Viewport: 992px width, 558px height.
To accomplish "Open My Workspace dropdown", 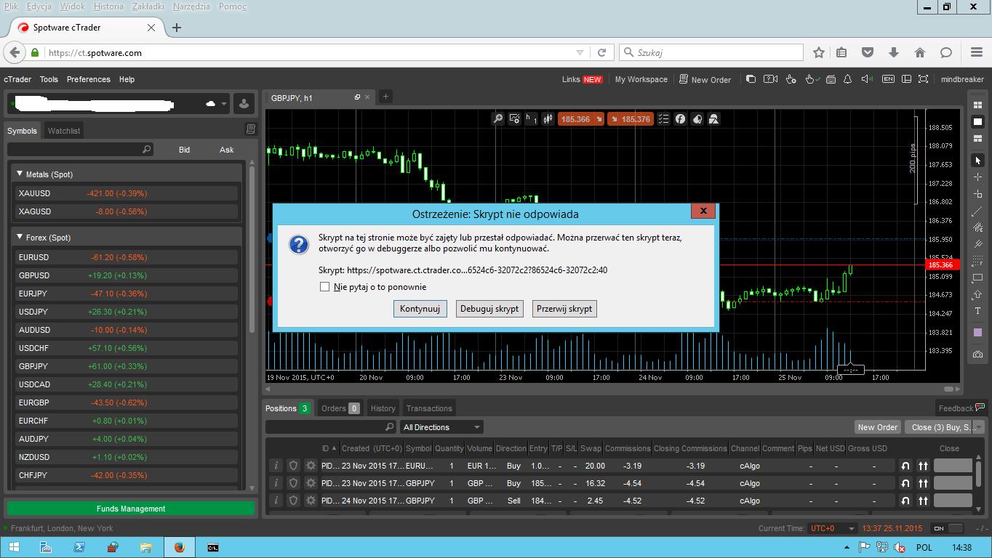I will (641, 79).
